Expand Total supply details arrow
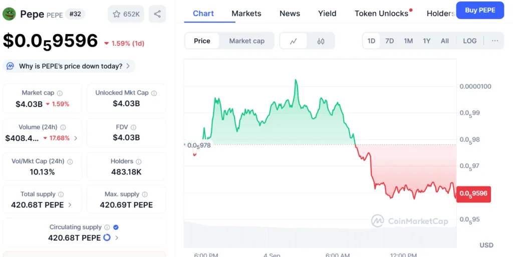Viewport: 513px width, 257px height. click(70, 205)
